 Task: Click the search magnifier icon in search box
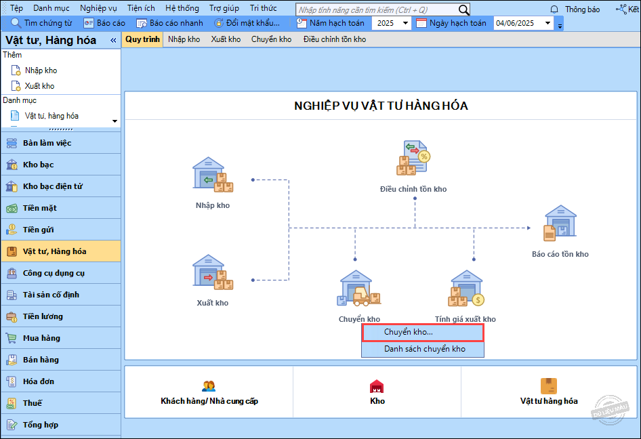click(463, 9)
